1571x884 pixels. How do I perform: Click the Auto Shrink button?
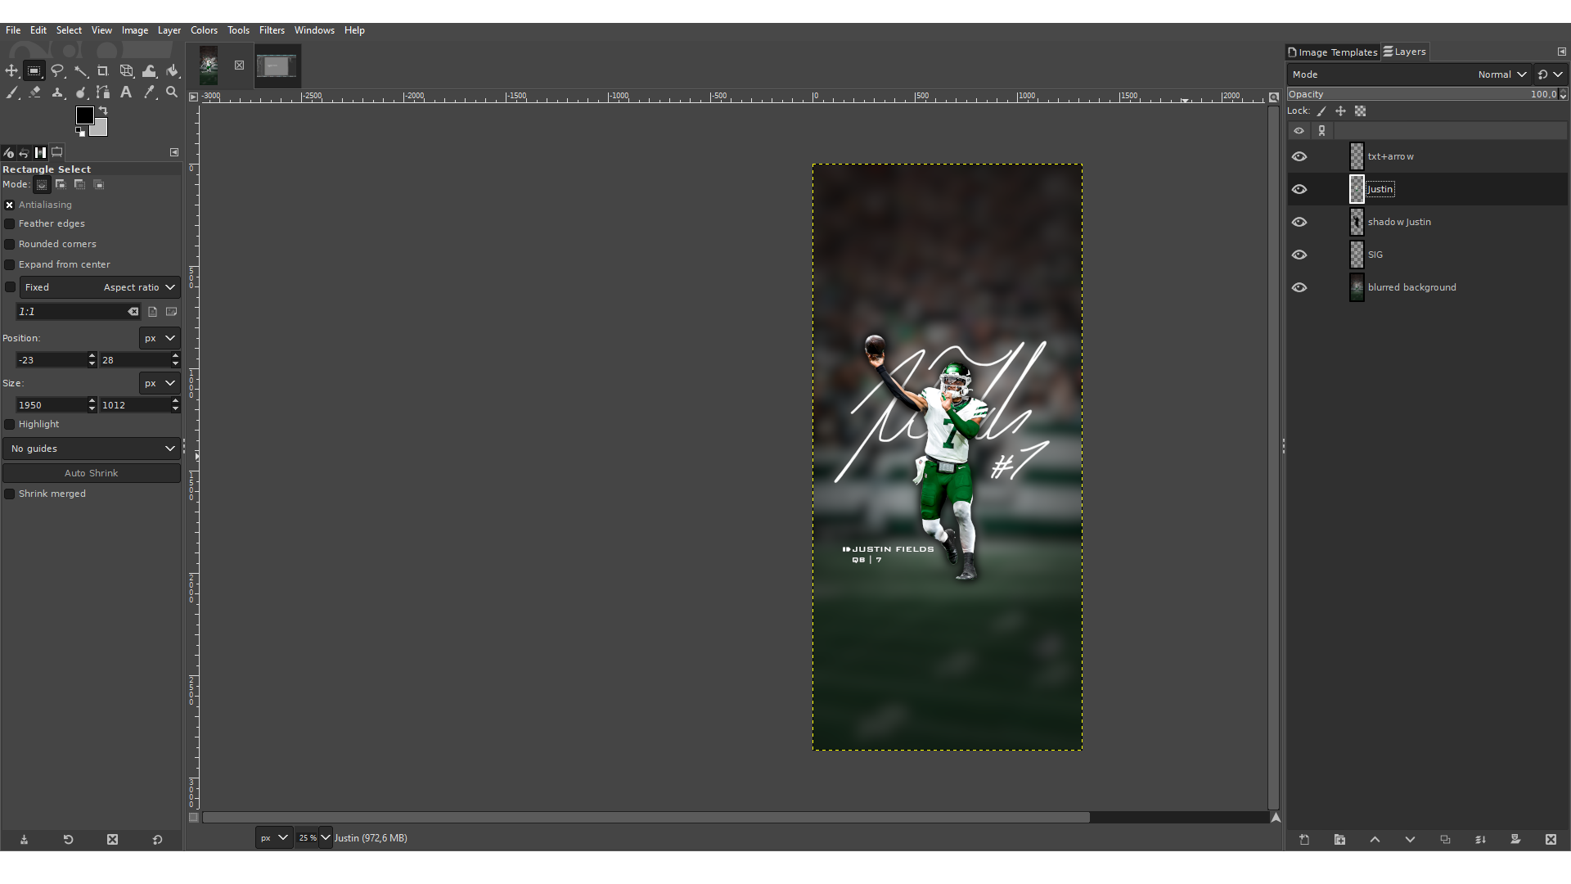pyautogui.click(x=91, y=473)
